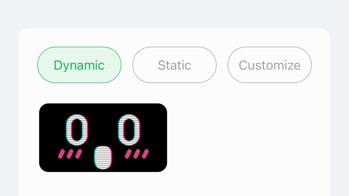Select the animated face expression thumbnail
The height and width of the screenshot is (196, 349).
coord(103,137)
